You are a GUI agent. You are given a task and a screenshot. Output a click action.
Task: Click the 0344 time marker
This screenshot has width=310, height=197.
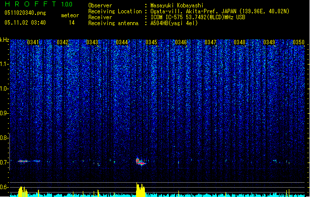[x=122, y=42]
